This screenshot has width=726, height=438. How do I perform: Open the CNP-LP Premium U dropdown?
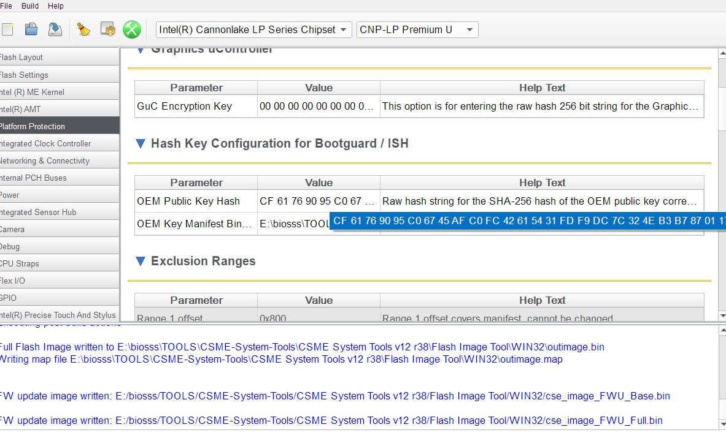[417, 29]
